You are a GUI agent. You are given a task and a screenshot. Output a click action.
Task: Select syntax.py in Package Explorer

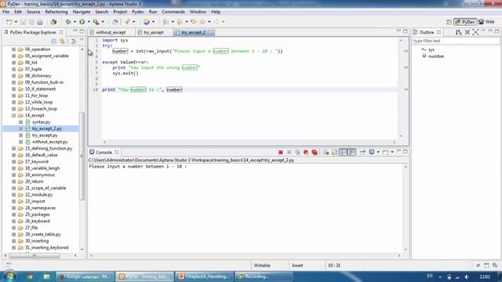point(41,122)
